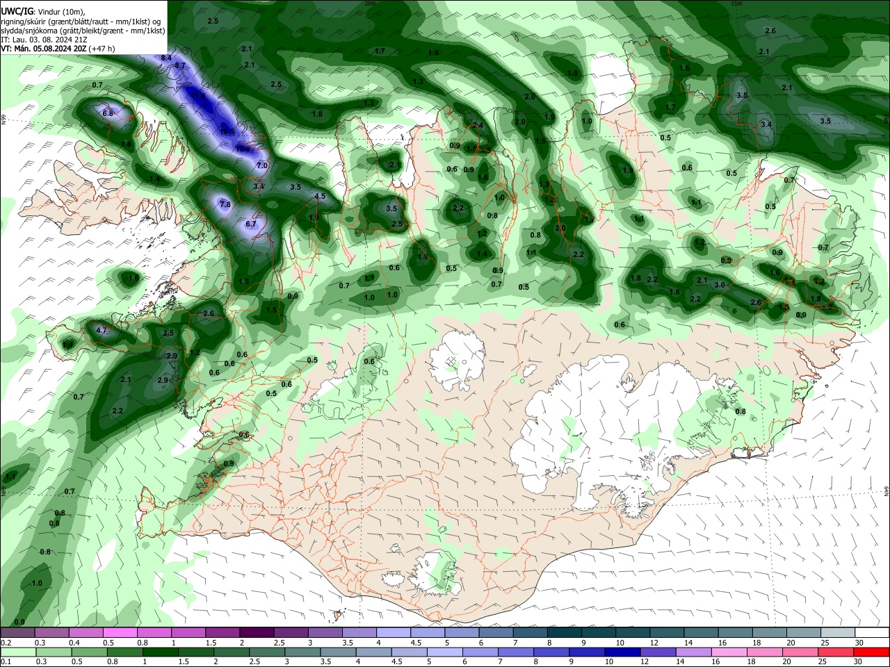Pick grey-teal 16–18 snow swatch

(x=735, y=633)
